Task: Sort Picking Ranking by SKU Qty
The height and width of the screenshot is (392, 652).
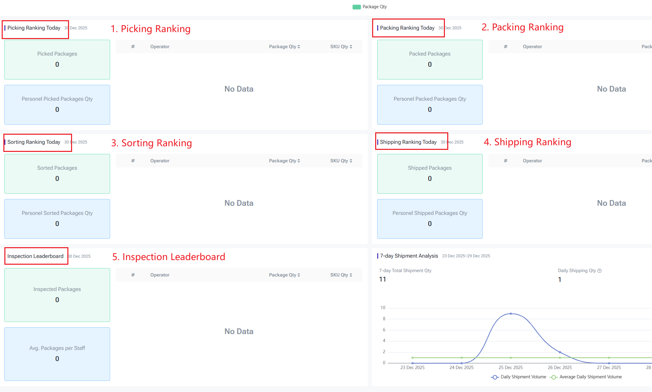Action: point(341,47)
